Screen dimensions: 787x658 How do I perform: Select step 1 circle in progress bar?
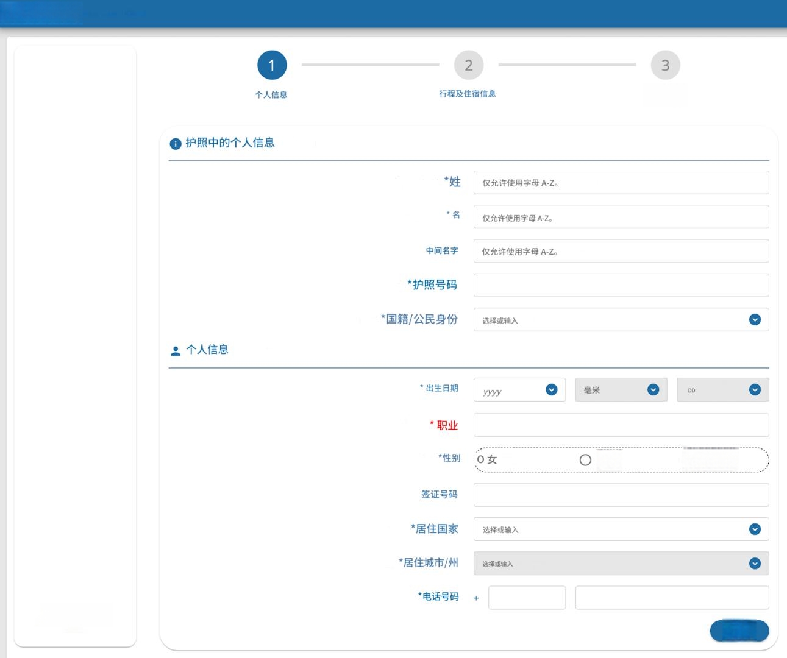(x=272, y=65)
